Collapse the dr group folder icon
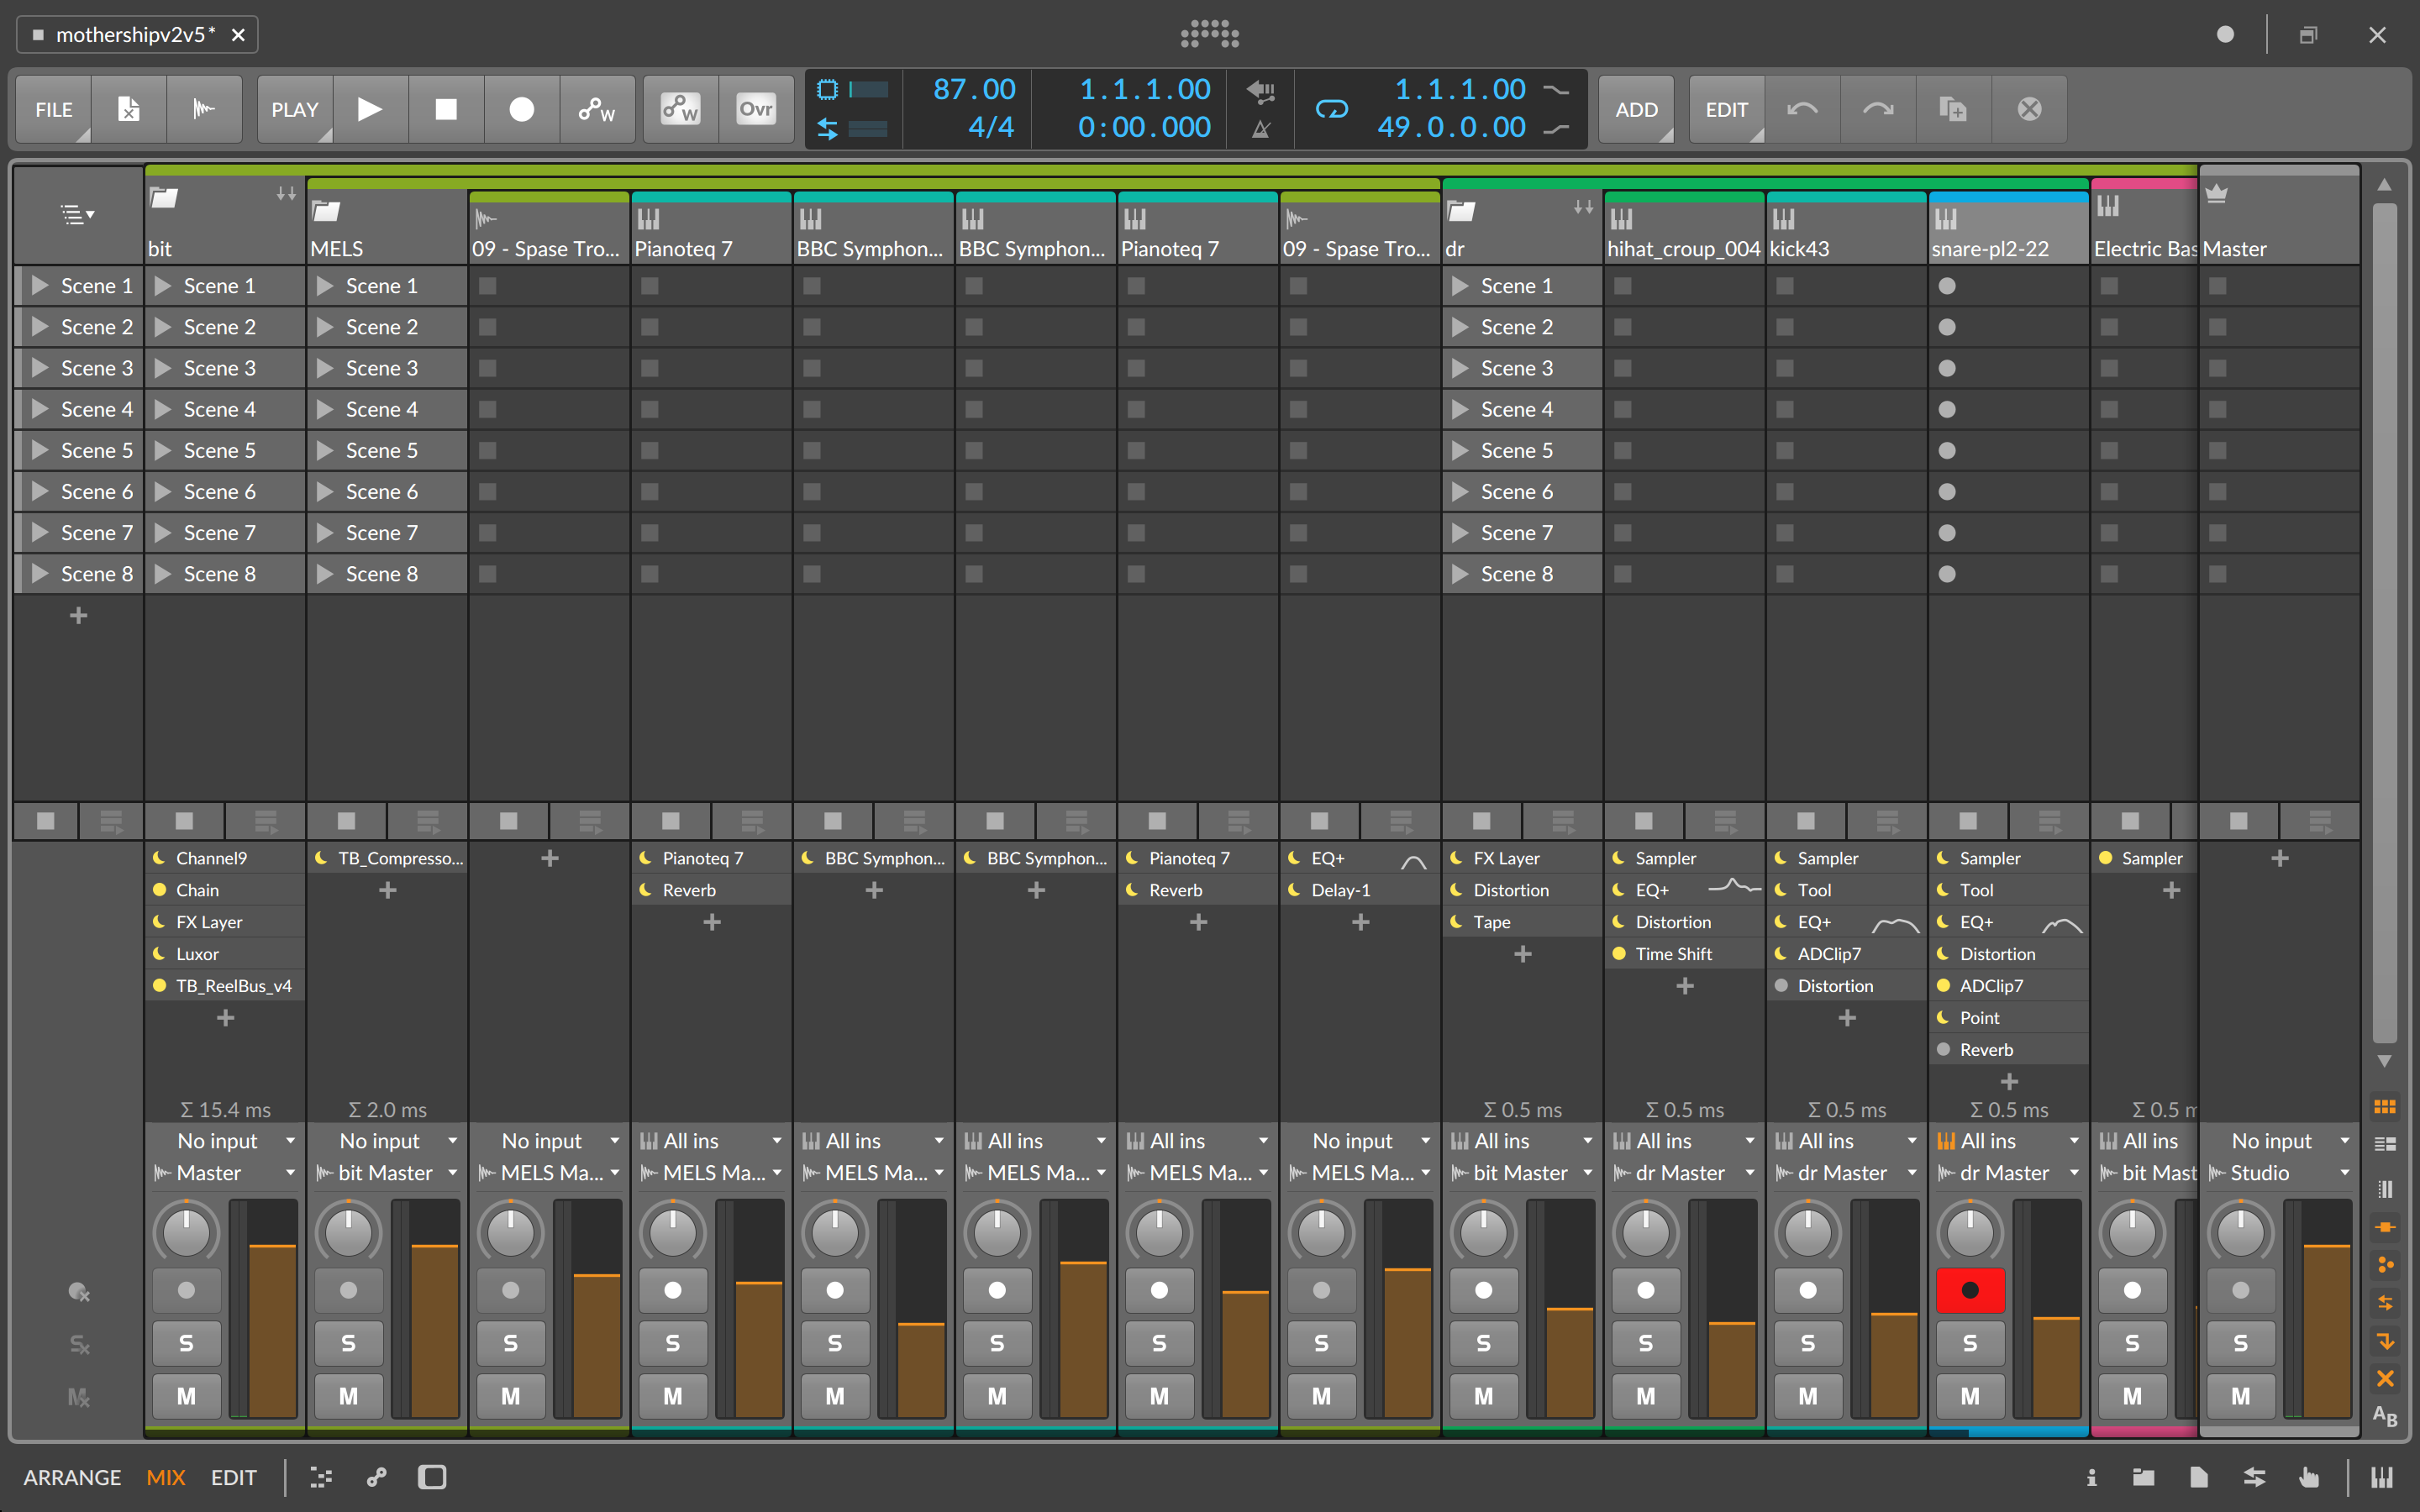Image resolution: width=2420 pixels, height=1512 pixels. (x=1461, y=210)
